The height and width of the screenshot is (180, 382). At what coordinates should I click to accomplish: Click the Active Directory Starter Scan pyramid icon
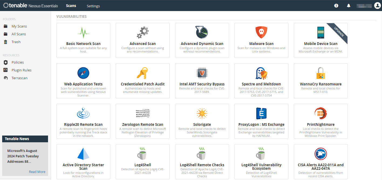pos(83,154)
